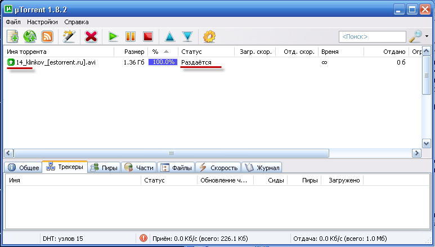The height and width of the screenshot is (247, 435).
Task: Sort by Загр. скор. column header
Action: tap(255, 52)
